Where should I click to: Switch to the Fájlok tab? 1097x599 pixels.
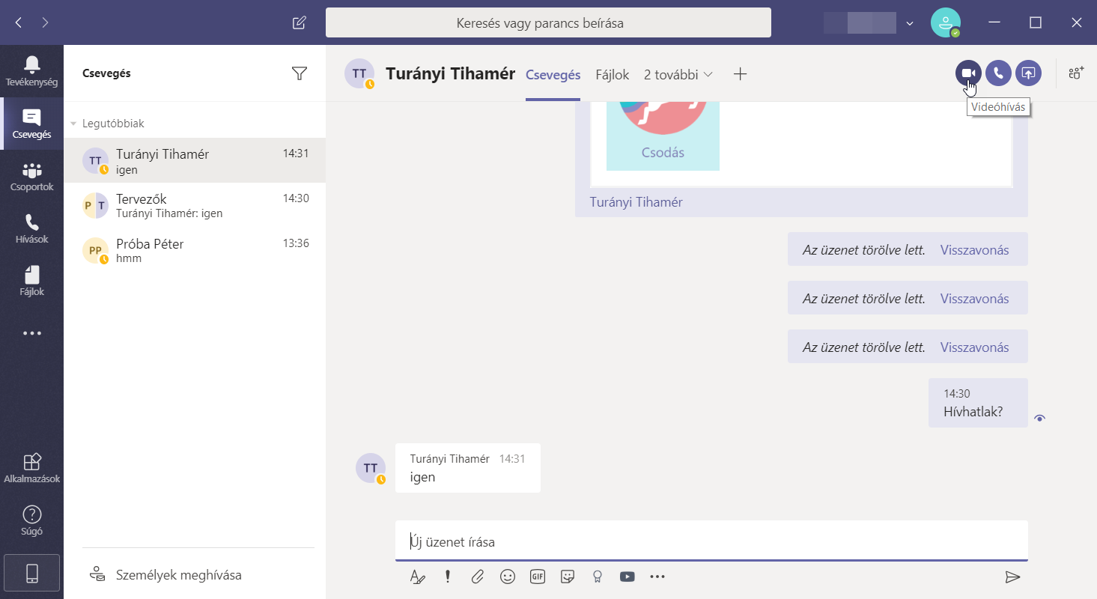[x=612, y=74]
